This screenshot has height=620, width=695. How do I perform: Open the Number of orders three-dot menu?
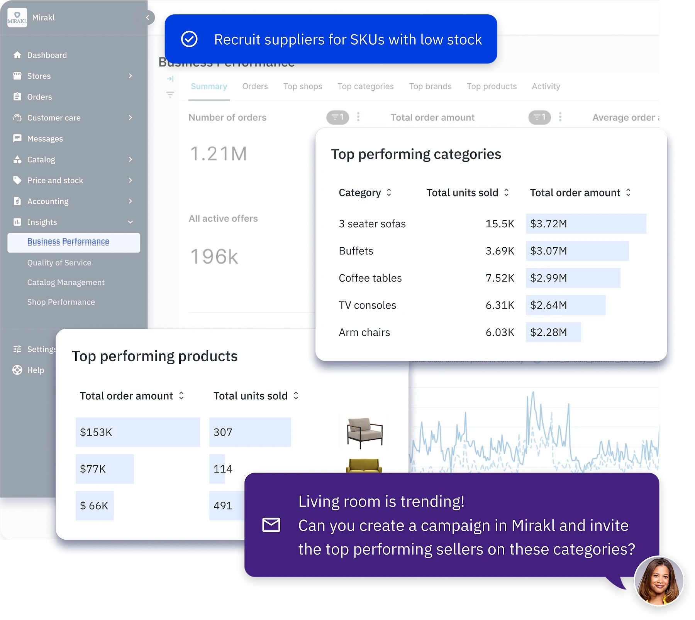point(358,117)
